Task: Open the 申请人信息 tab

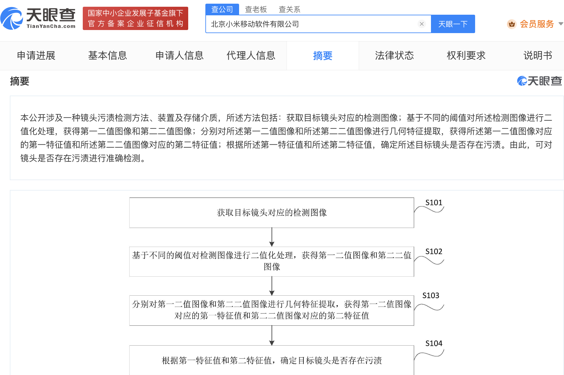Action: 179,55
